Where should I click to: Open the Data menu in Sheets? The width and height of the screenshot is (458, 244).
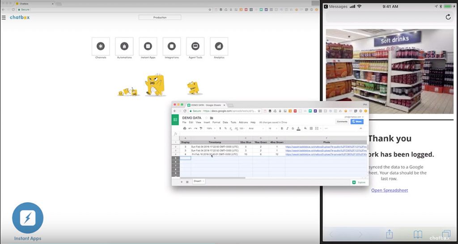[225, 122]
